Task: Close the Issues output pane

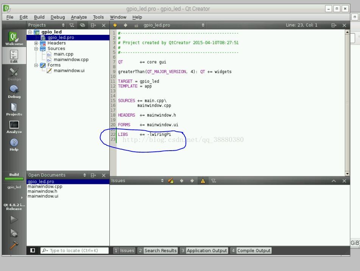Action: pyautogui.click(x=344, y=181)
